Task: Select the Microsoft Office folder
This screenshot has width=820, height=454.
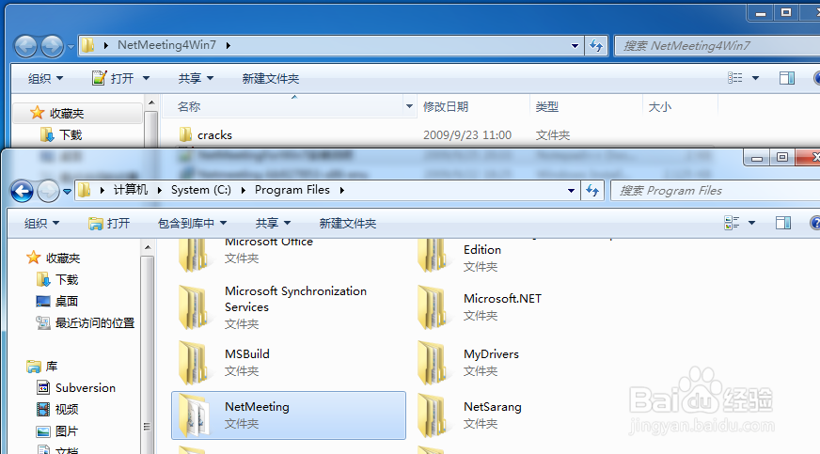Action: tap(244, 254)
